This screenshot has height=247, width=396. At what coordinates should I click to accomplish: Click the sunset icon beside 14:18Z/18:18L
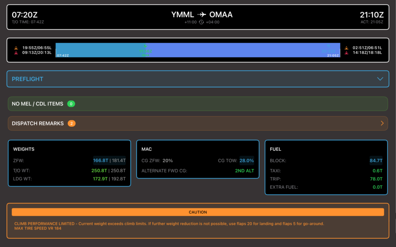click(346, 53)
